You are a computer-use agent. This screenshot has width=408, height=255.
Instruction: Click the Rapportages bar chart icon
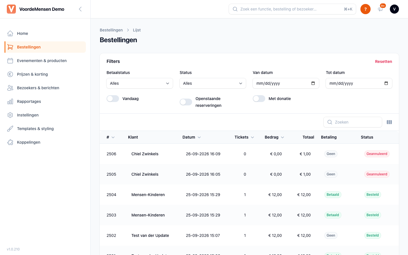coord(10,101)
